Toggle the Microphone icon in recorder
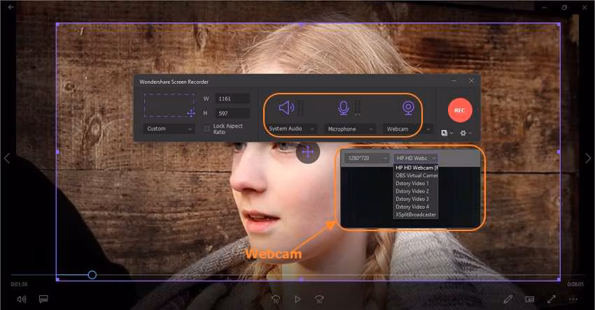This screenshot has width=595, height=310. tap(344, 108)
